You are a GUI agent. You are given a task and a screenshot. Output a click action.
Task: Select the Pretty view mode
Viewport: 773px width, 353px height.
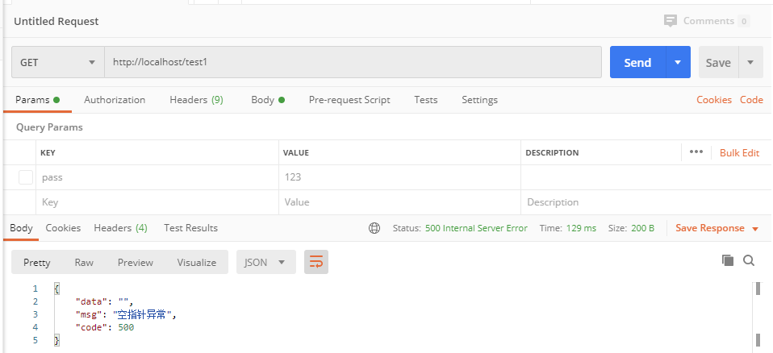tap(37, 263)
